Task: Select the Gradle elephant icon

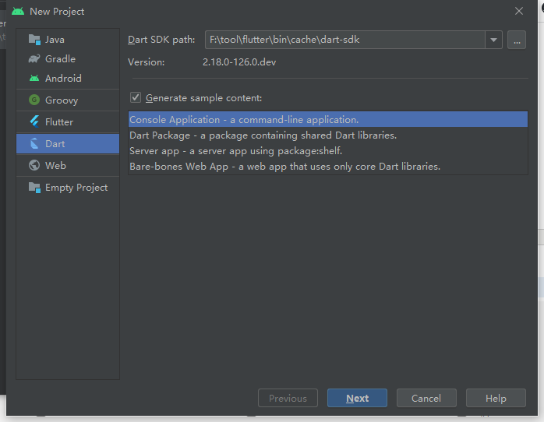Action: point(34,58)
